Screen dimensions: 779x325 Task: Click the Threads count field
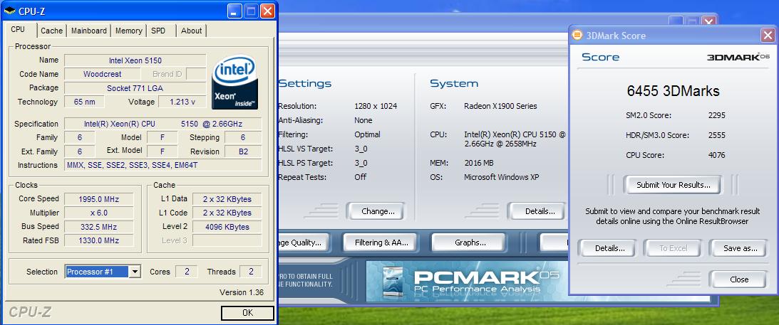[x=250, y=272]
